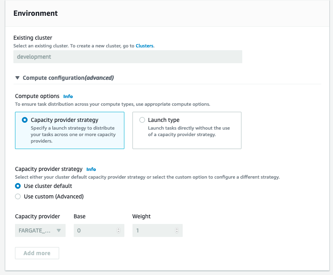Image resolution: width=333 pixels, height=275 pixels.
Task: Open Info next to Compute options
Action: point(68,96)
